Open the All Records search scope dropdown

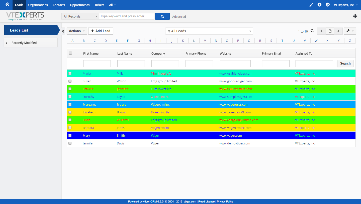coord(80,16)
